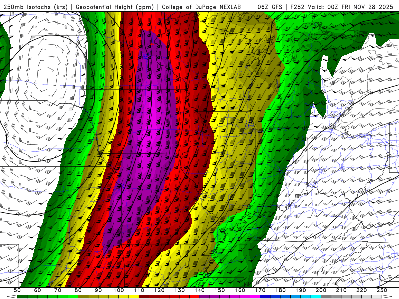Pick the dark gray swatch below the 200 label
The image size is (399, 299).
click(x=326, y=297)
